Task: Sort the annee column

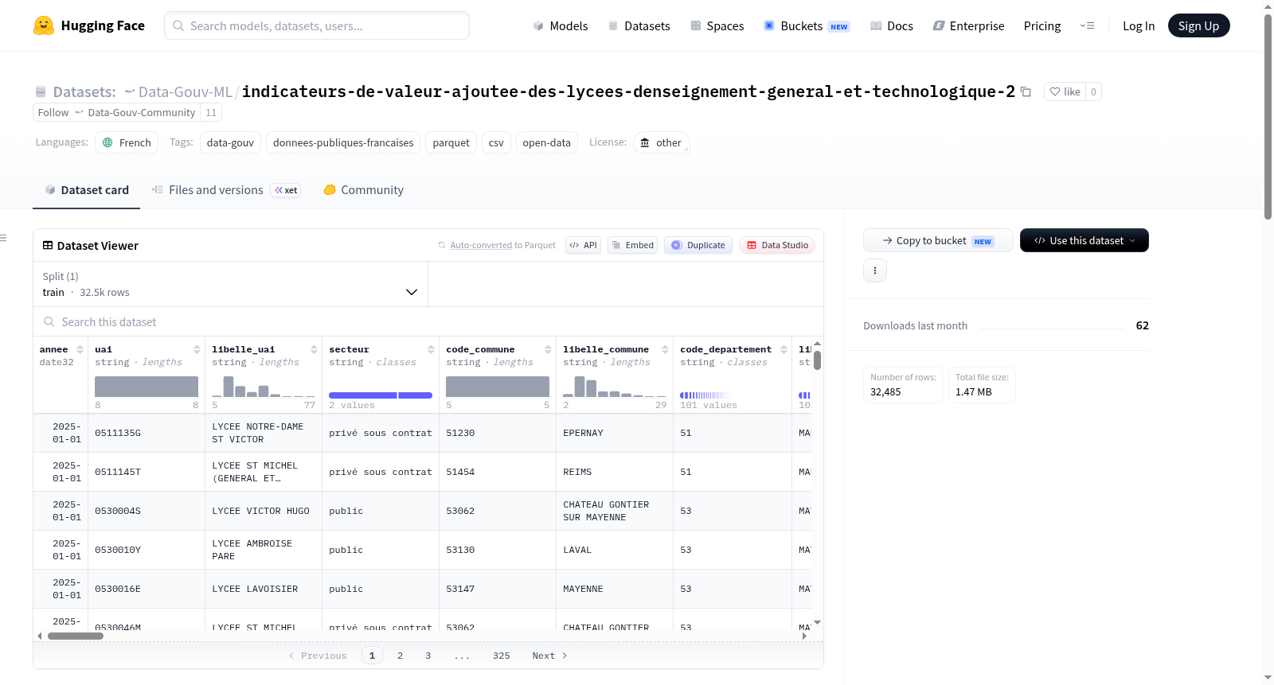Action: 80,349
